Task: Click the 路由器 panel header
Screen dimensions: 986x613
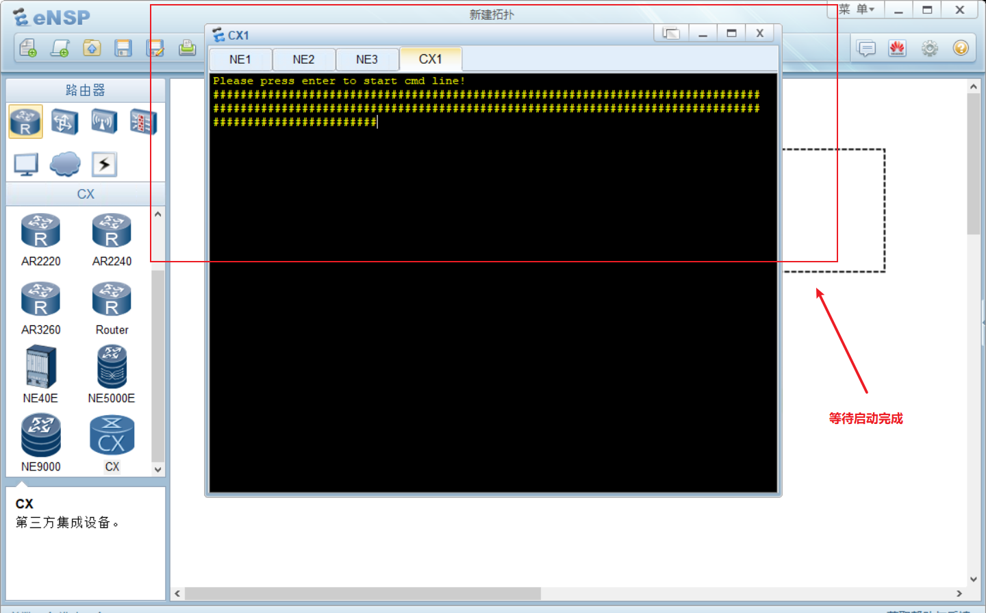Action: click(86, 90)
